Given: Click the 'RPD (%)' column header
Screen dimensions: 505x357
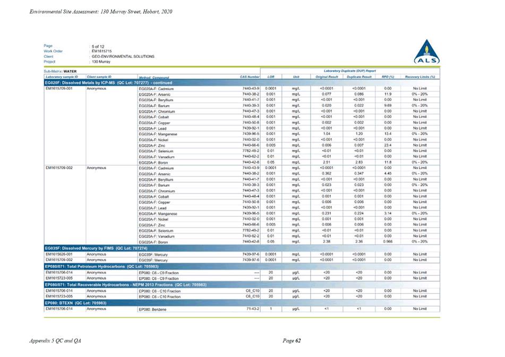Looking at the screenshot, I should click(x=388, y=77).
